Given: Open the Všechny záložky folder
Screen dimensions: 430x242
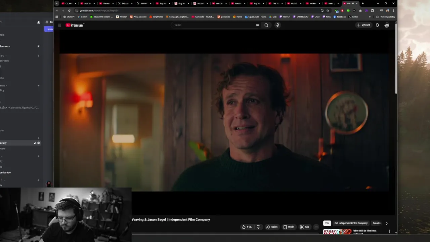Looking at the screenshot, I should tap(386, 17).
